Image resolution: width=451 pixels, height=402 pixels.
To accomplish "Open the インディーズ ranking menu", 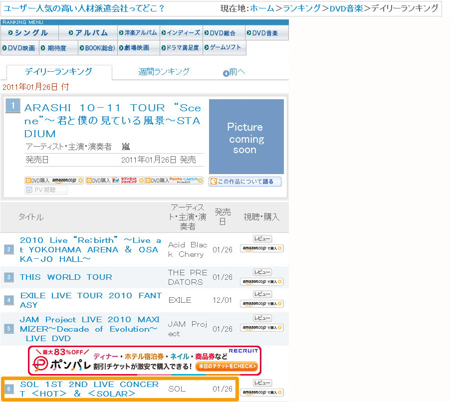I will [x=181, y=33].
